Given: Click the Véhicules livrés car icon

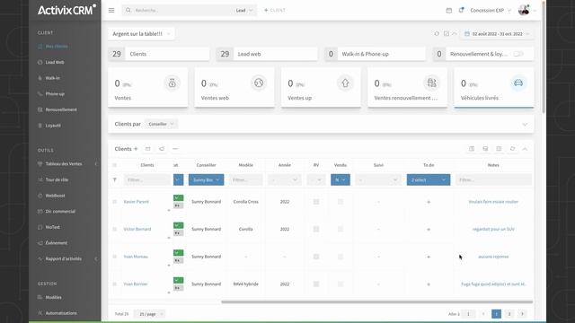Looking at the screenshot, I should [x=518, y=83].
